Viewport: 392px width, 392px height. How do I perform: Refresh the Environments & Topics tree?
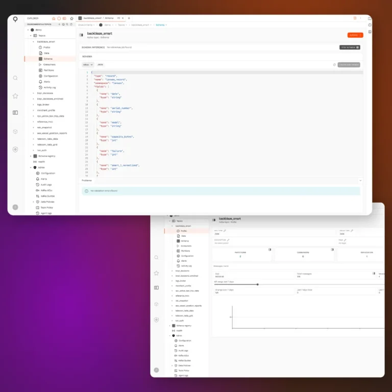pos(71,24)
